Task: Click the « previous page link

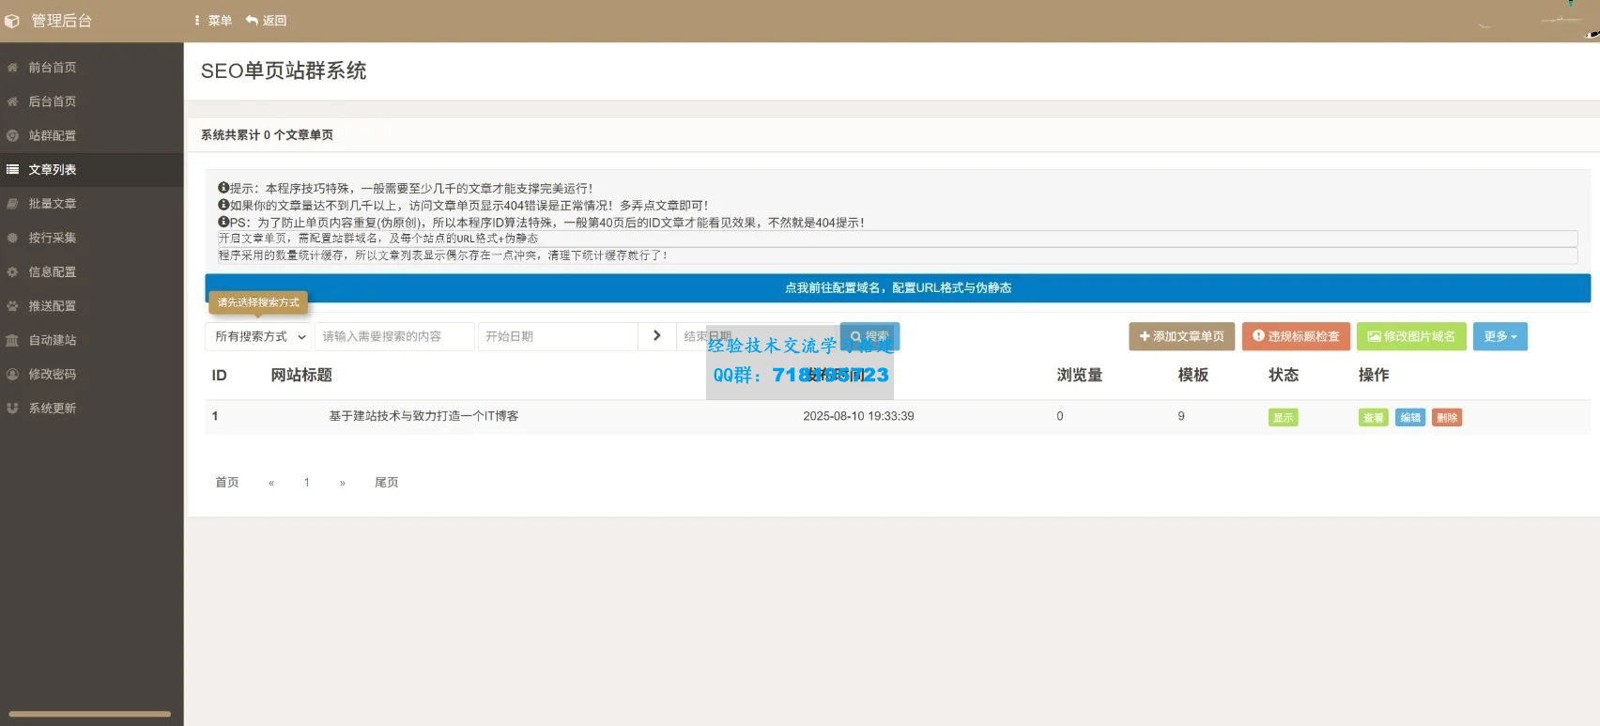Action: point(271,483)
